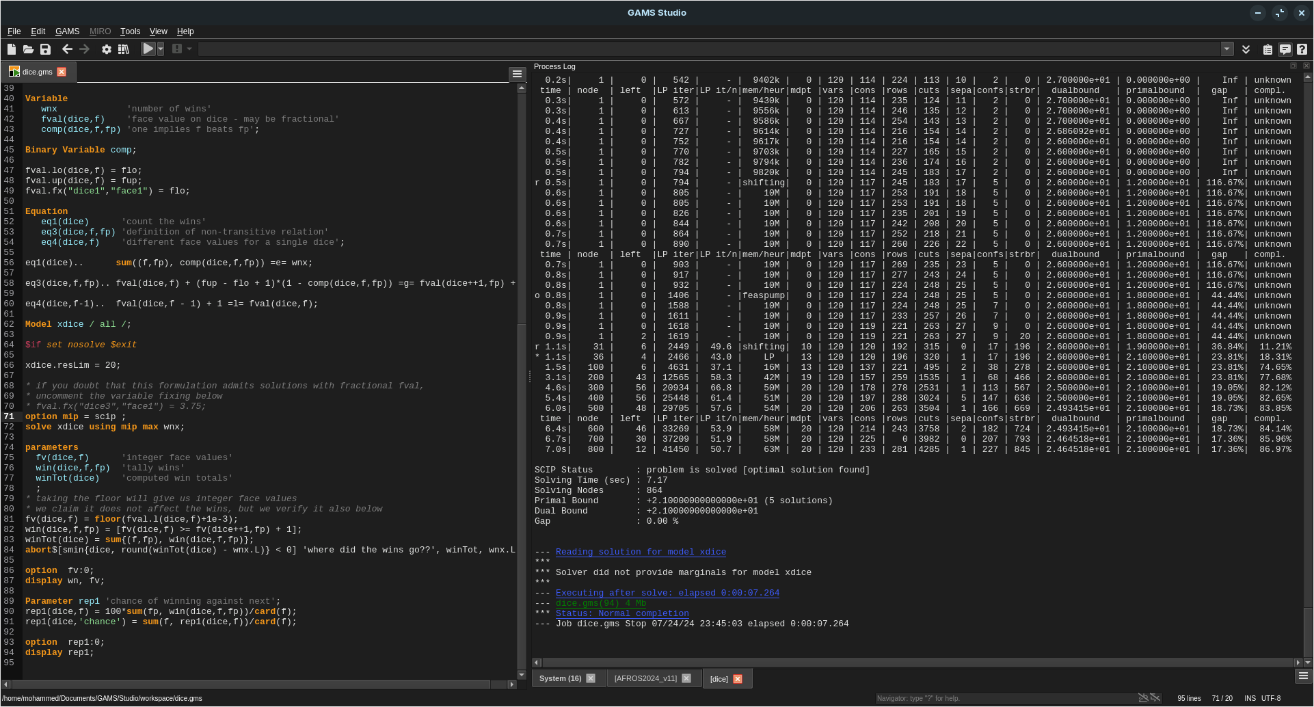Screen dimensions: 1314x707
Task: Click the 71 / 20 cursor position
Action: click(1222, 699)
